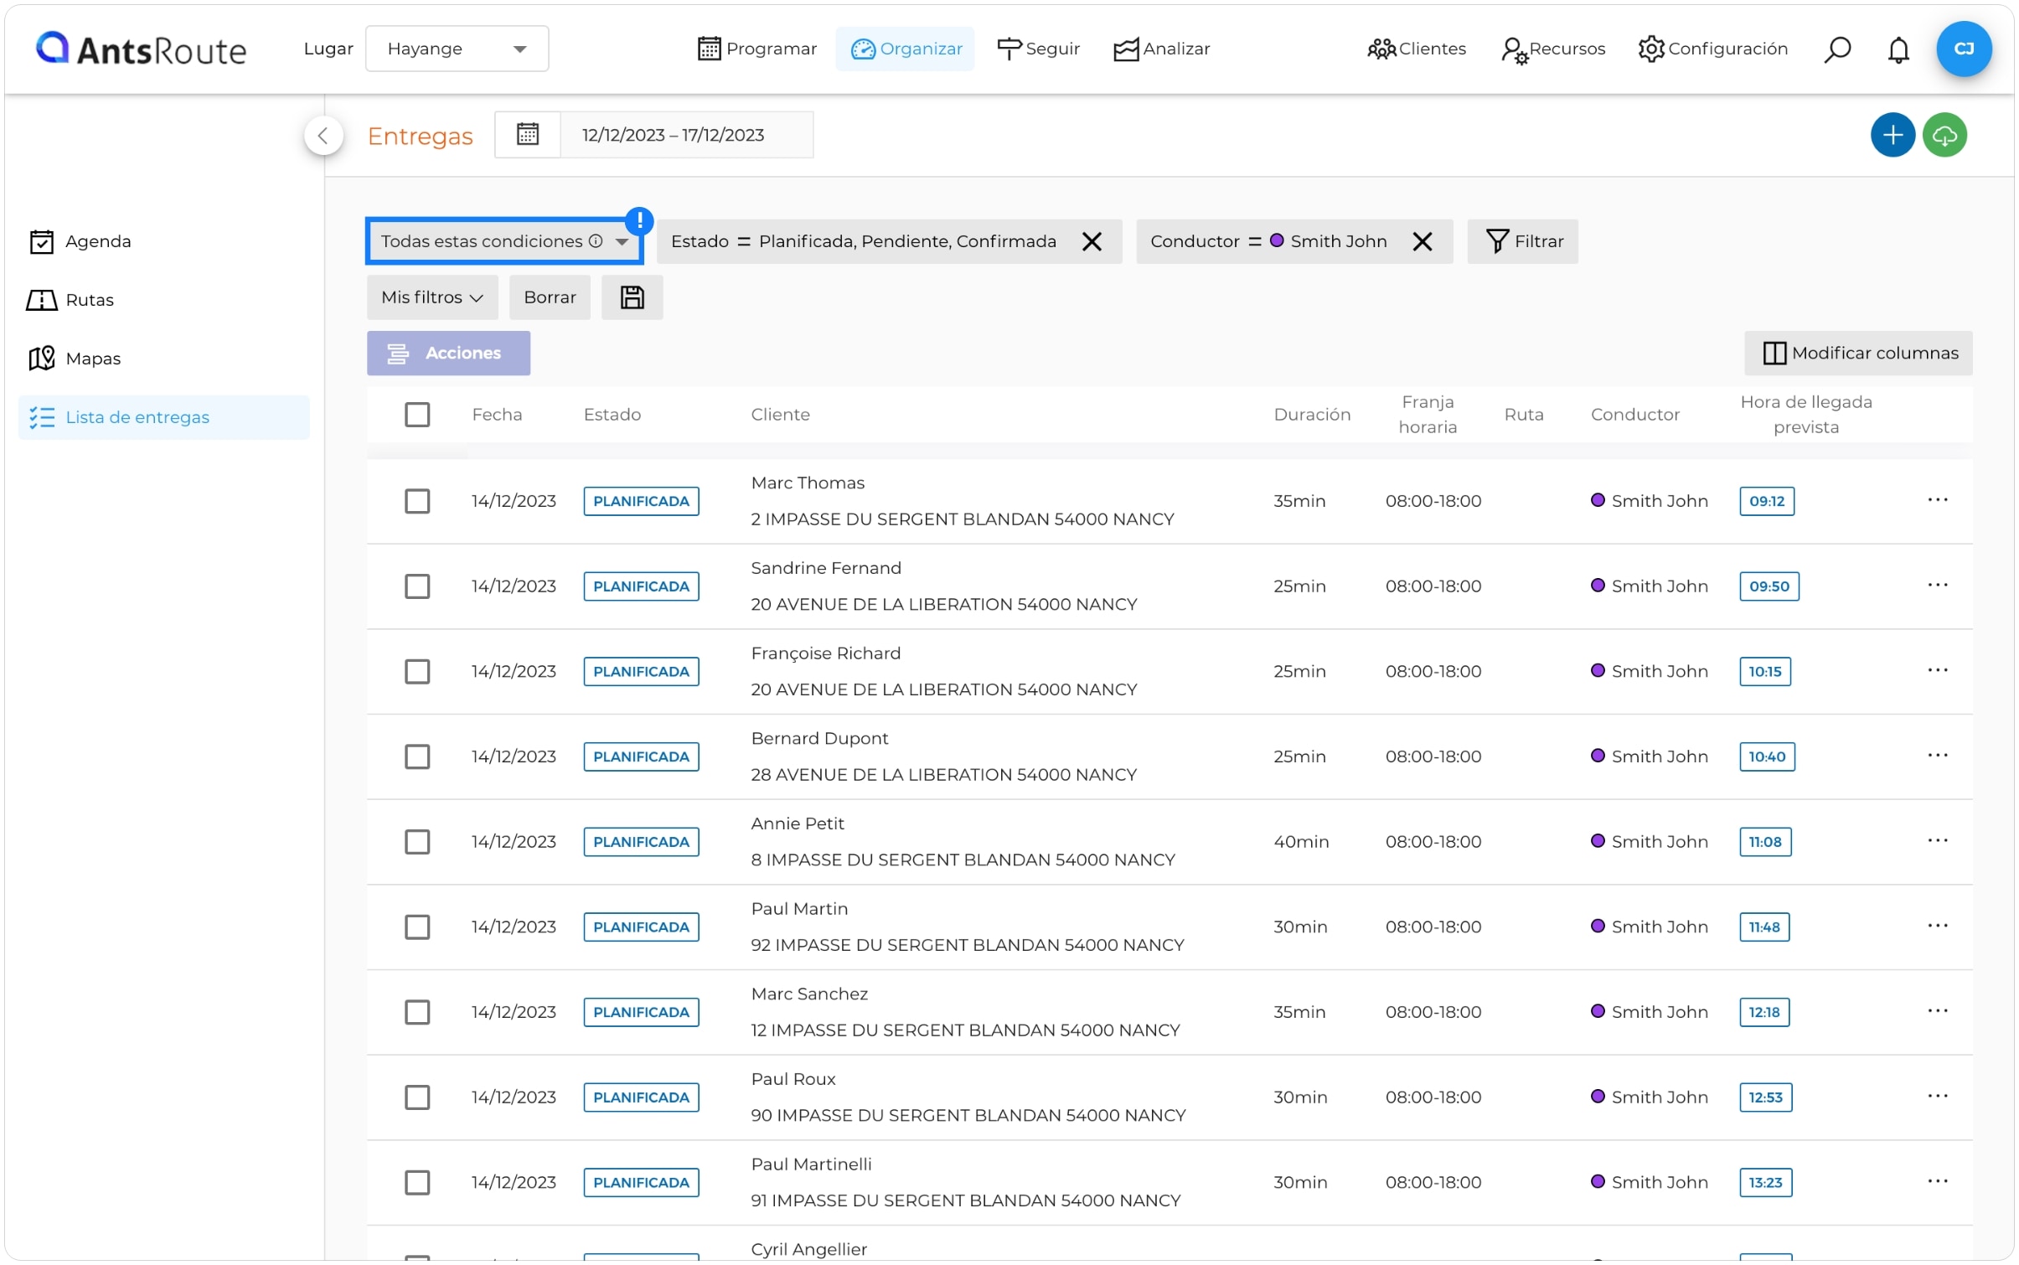
Task: Click the blue exclamation alert badge
Action: click(x=639, y=220)
